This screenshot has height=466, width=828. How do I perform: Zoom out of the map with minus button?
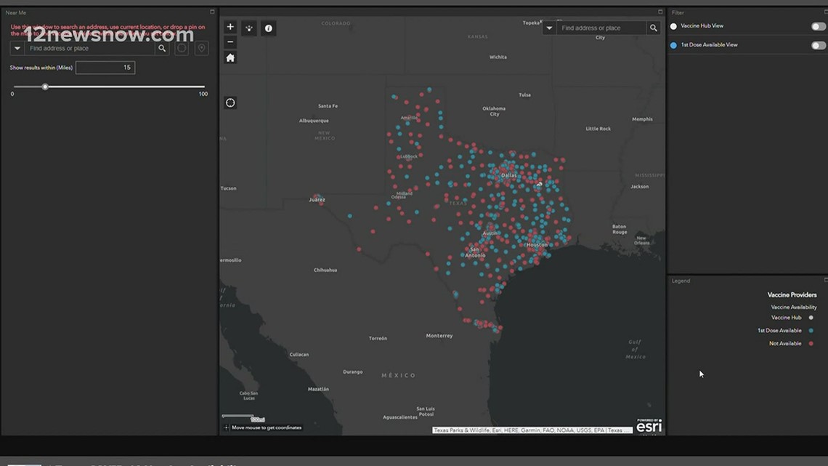230,41
